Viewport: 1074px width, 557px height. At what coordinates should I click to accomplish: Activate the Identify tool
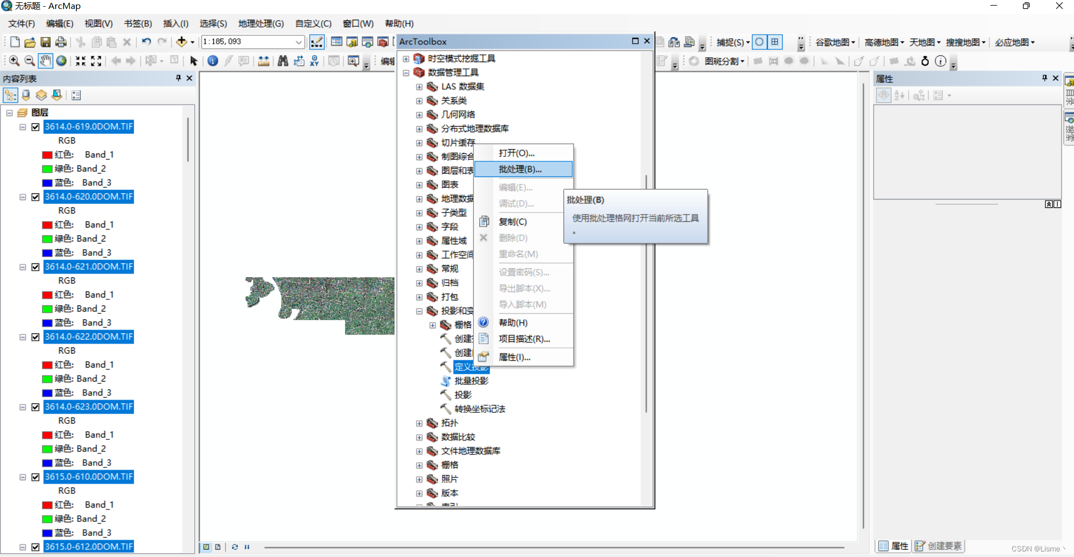click(213, 61)
